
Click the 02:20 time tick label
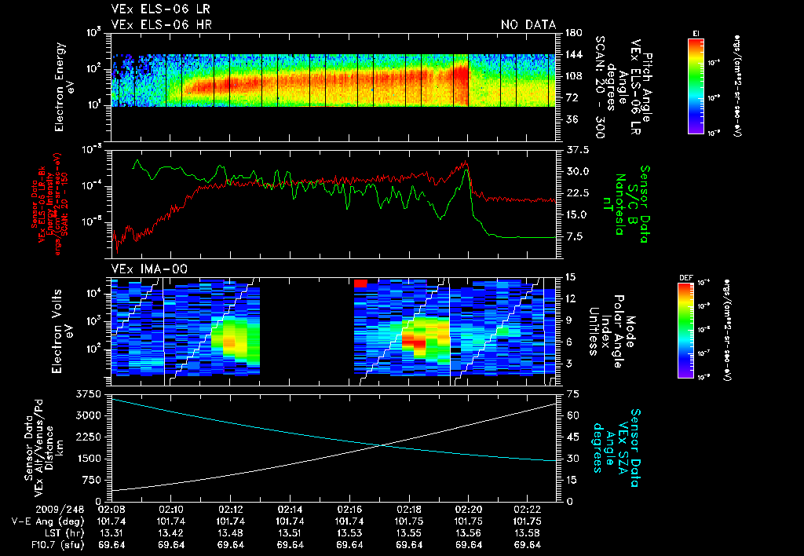click(x=468, y=510)
